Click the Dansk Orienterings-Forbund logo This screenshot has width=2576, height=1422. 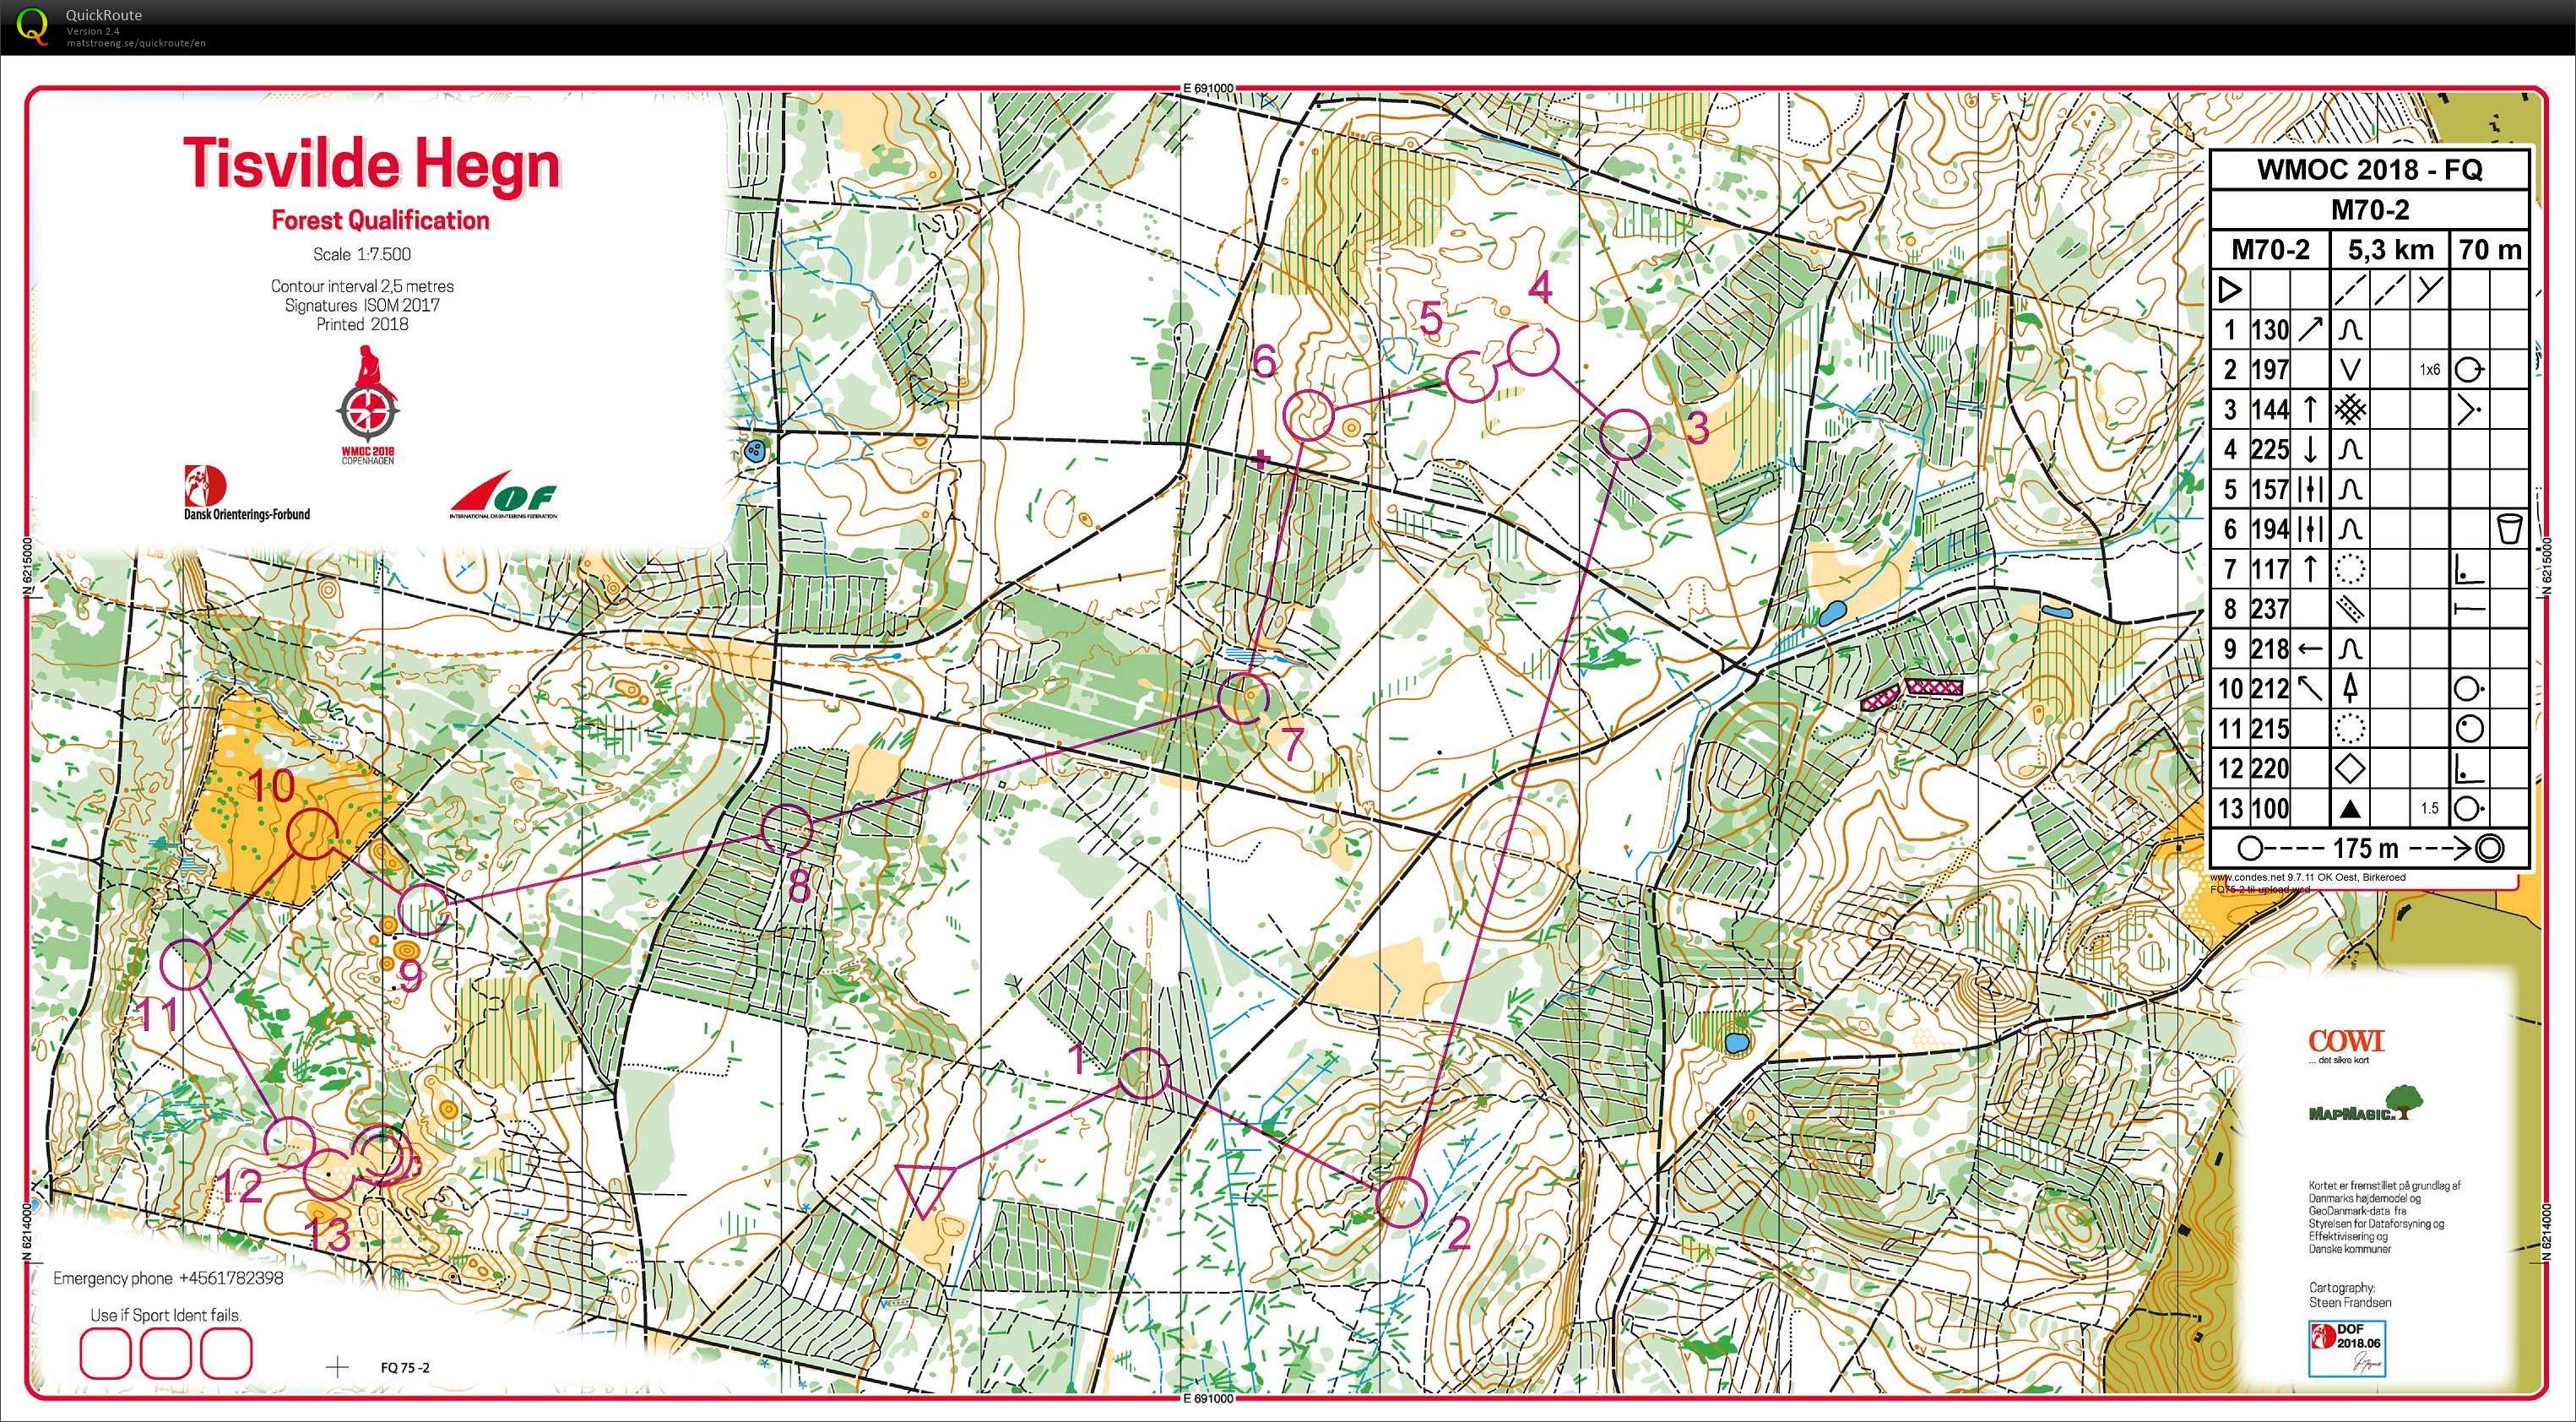(247, 493)
